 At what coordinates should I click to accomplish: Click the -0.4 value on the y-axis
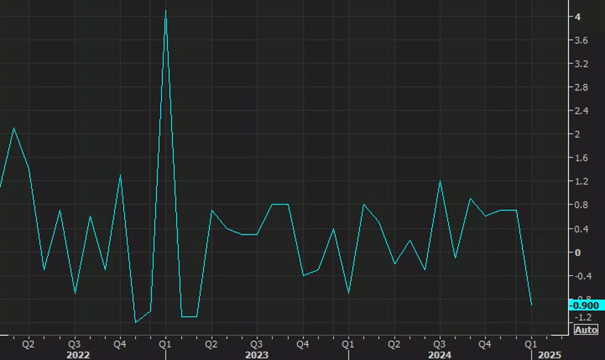point(581,276)
